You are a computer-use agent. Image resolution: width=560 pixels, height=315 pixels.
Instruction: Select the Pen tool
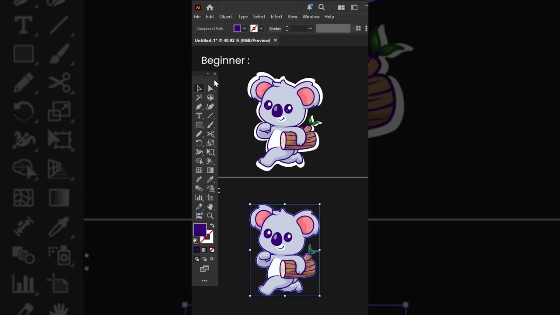(199, 107)
